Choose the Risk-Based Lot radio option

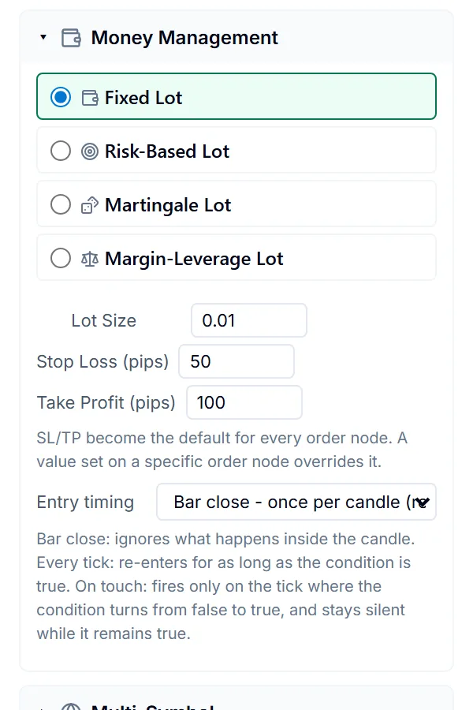[x=61, y=151]
